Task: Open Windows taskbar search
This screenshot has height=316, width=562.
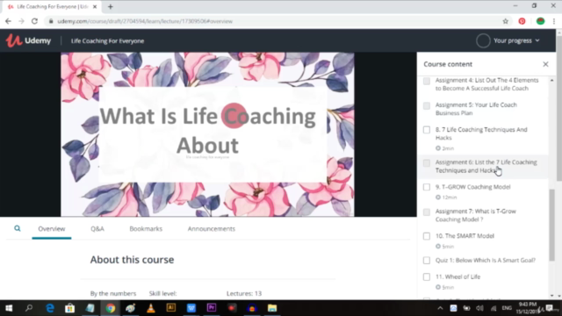Action: (29, 308)
